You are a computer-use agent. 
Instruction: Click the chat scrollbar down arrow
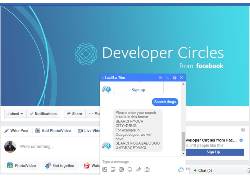[x=183, y=153]
